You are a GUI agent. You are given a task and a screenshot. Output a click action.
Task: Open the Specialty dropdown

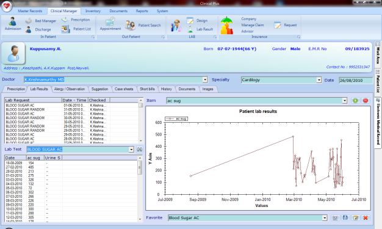tap(319, 80)
